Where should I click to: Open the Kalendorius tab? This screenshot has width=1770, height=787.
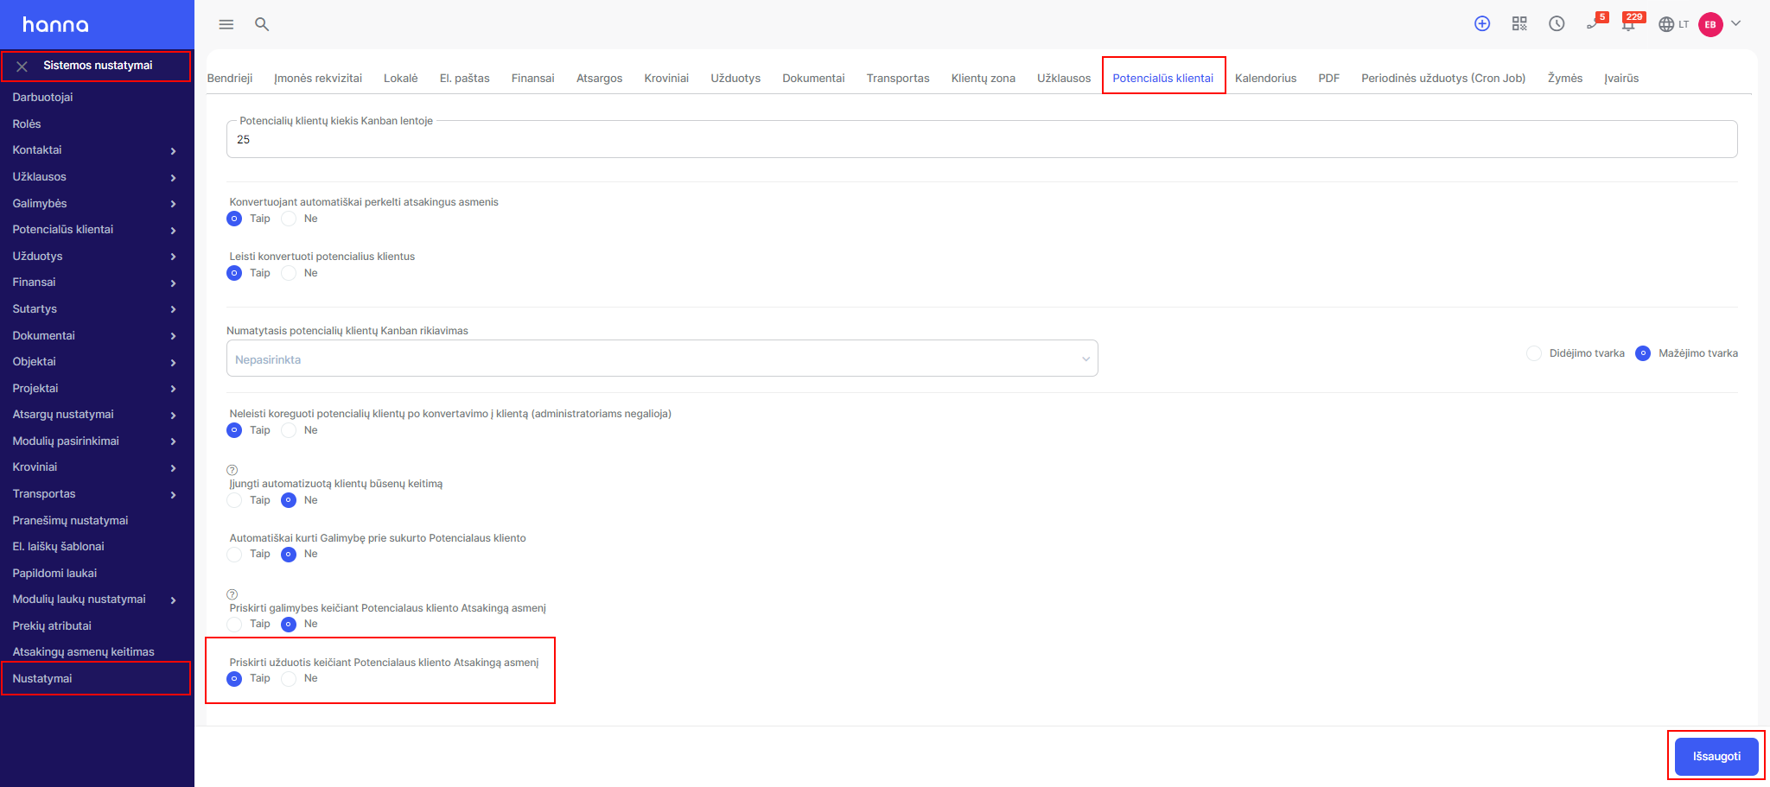1265,78
